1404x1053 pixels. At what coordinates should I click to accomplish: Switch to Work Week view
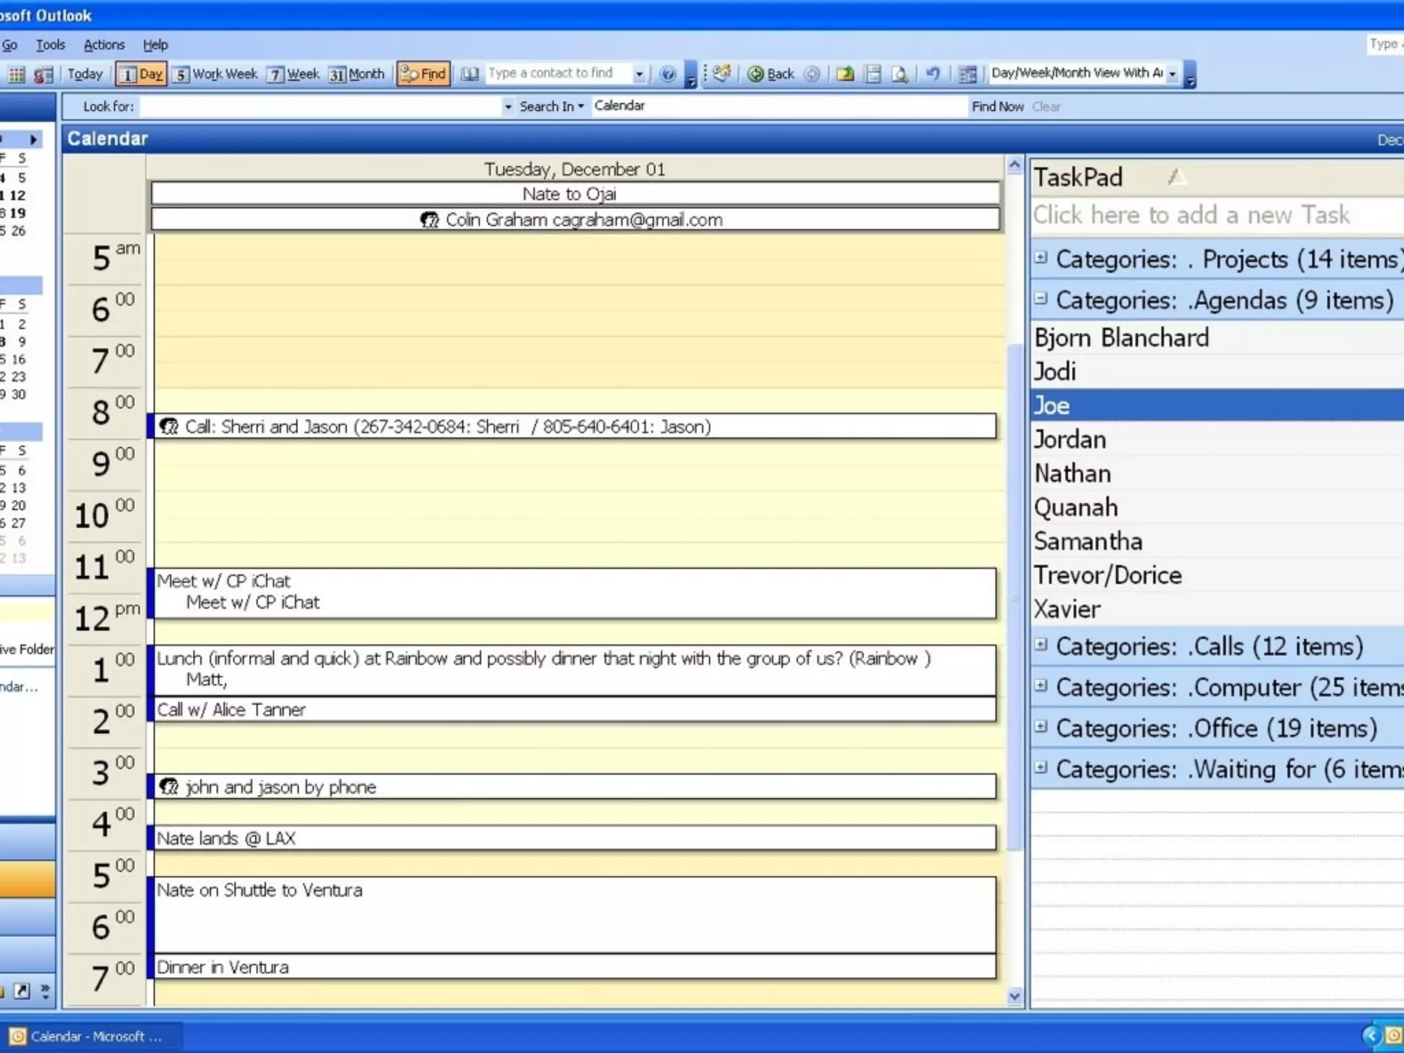click(215, 74)
